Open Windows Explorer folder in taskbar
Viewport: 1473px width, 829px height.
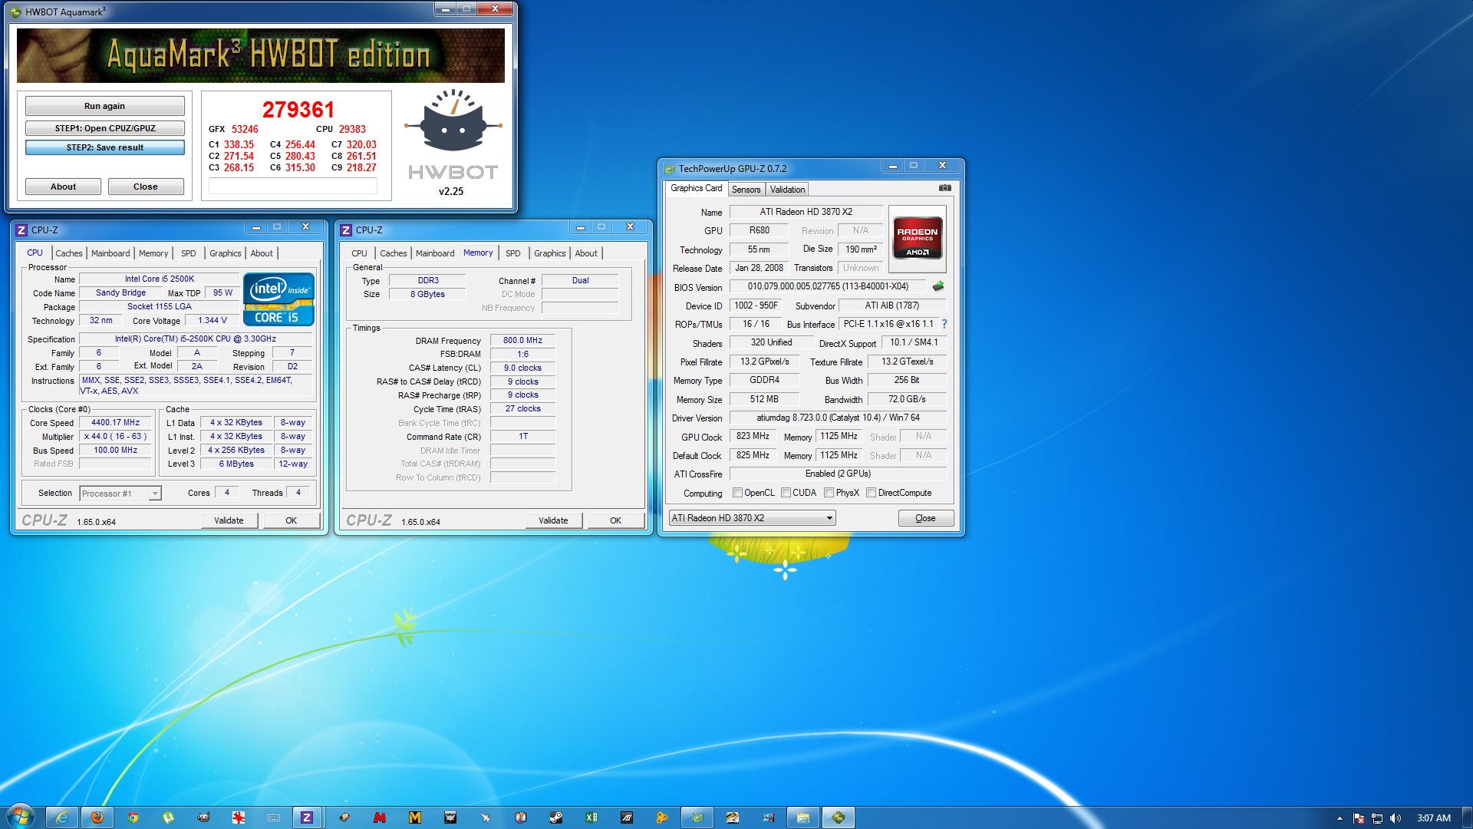point(803,817)
